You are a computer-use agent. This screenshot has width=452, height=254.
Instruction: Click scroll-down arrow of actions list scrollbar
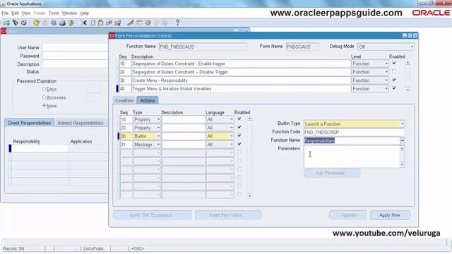[249, 196]
